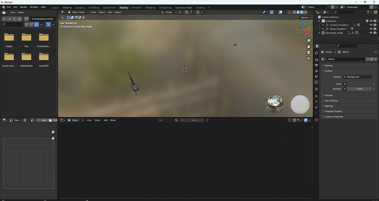Image resolution: width=379 pixels, height=201 pixels.
Task: Toggle fake user shield for World
Action: [367, 59]
